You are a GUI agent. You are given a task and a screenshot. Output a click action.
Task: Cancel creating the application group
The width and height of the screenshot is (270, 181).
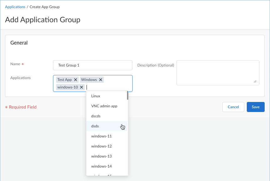tap(233, 107)
